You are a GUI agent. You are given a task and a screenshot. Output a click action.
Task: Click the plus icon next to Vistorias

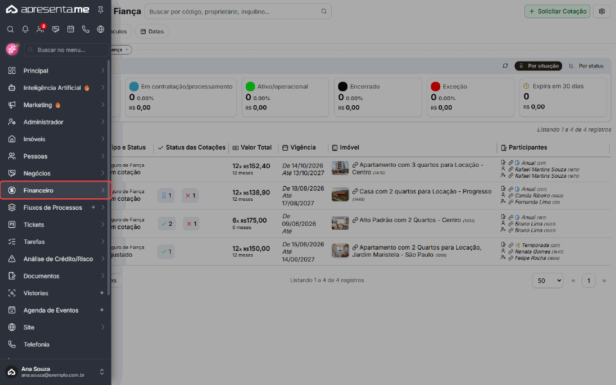(x=102, y=293)
